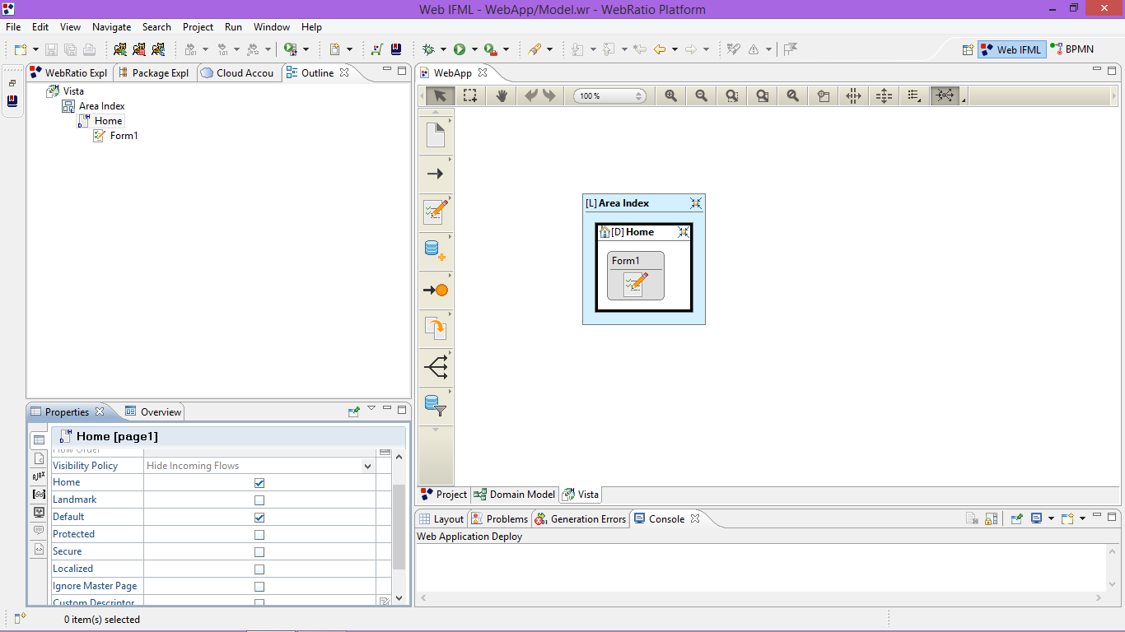Enable the Protected checkbox
1125x632 pixels.
259,535
